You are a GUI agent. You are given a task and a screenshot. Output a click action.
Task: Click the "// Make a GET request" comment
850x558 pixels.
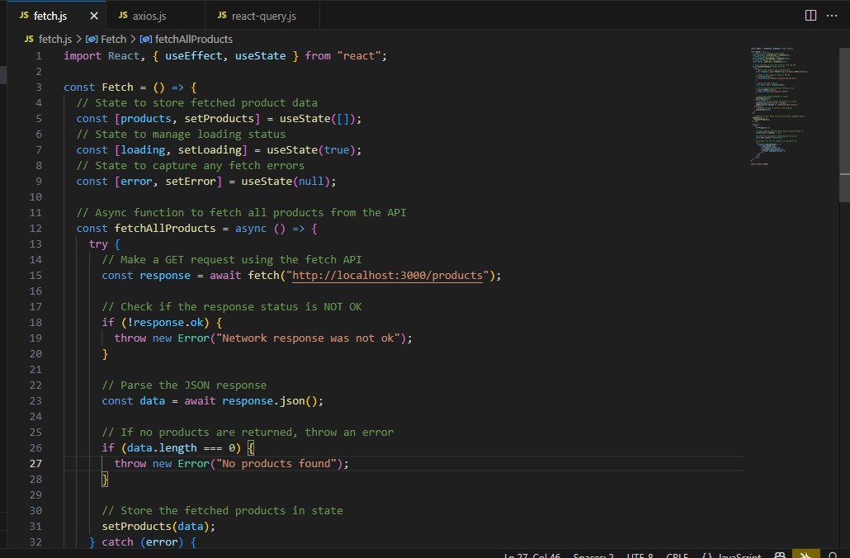pyautogui.click(x=231, y=260)
